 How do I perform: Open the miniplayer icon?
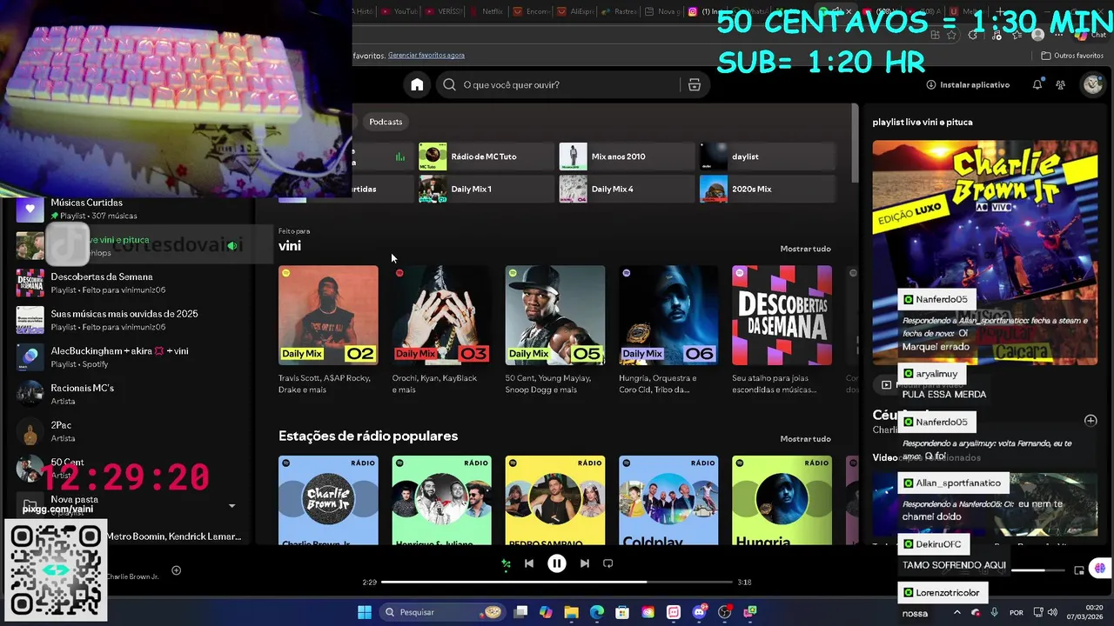pyautogui.click(x=1079, y=570)
